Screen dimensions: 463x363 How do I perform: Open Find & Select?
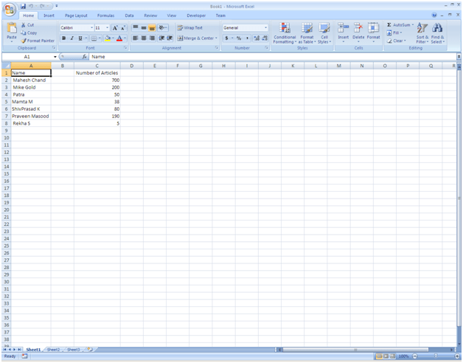(438, 32)
